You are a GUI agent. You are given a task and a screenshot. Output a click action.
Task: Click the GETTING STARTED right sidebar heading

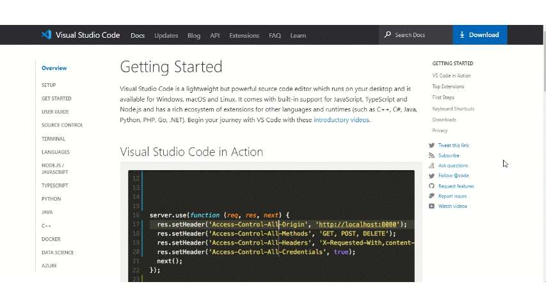pyautogui.click(x=453, y=63)
